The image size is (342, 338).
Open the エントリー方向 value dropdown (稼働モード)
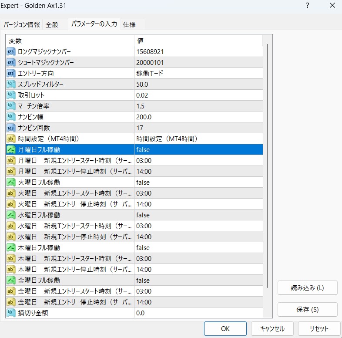click(x=198, y=74)
